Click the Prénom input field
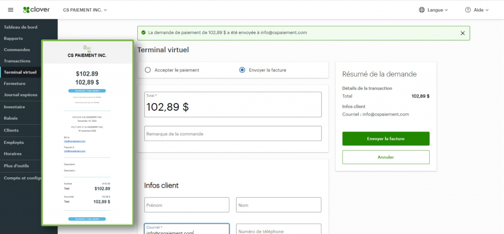The width and height of the screenshot is (504, 234). pos(187,205)
